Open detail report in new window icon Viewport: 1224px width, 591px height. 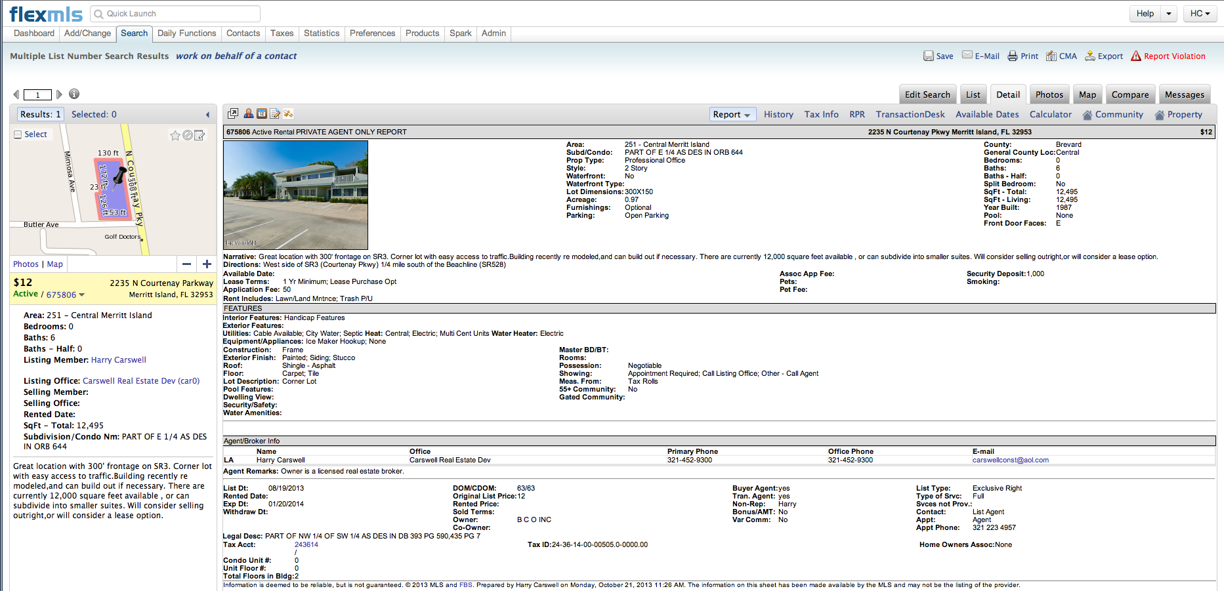[x=233, y=114]
